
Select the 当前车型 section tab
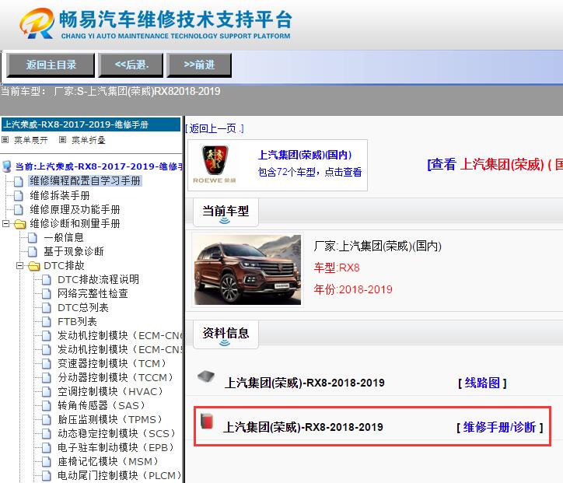point(226,212)
